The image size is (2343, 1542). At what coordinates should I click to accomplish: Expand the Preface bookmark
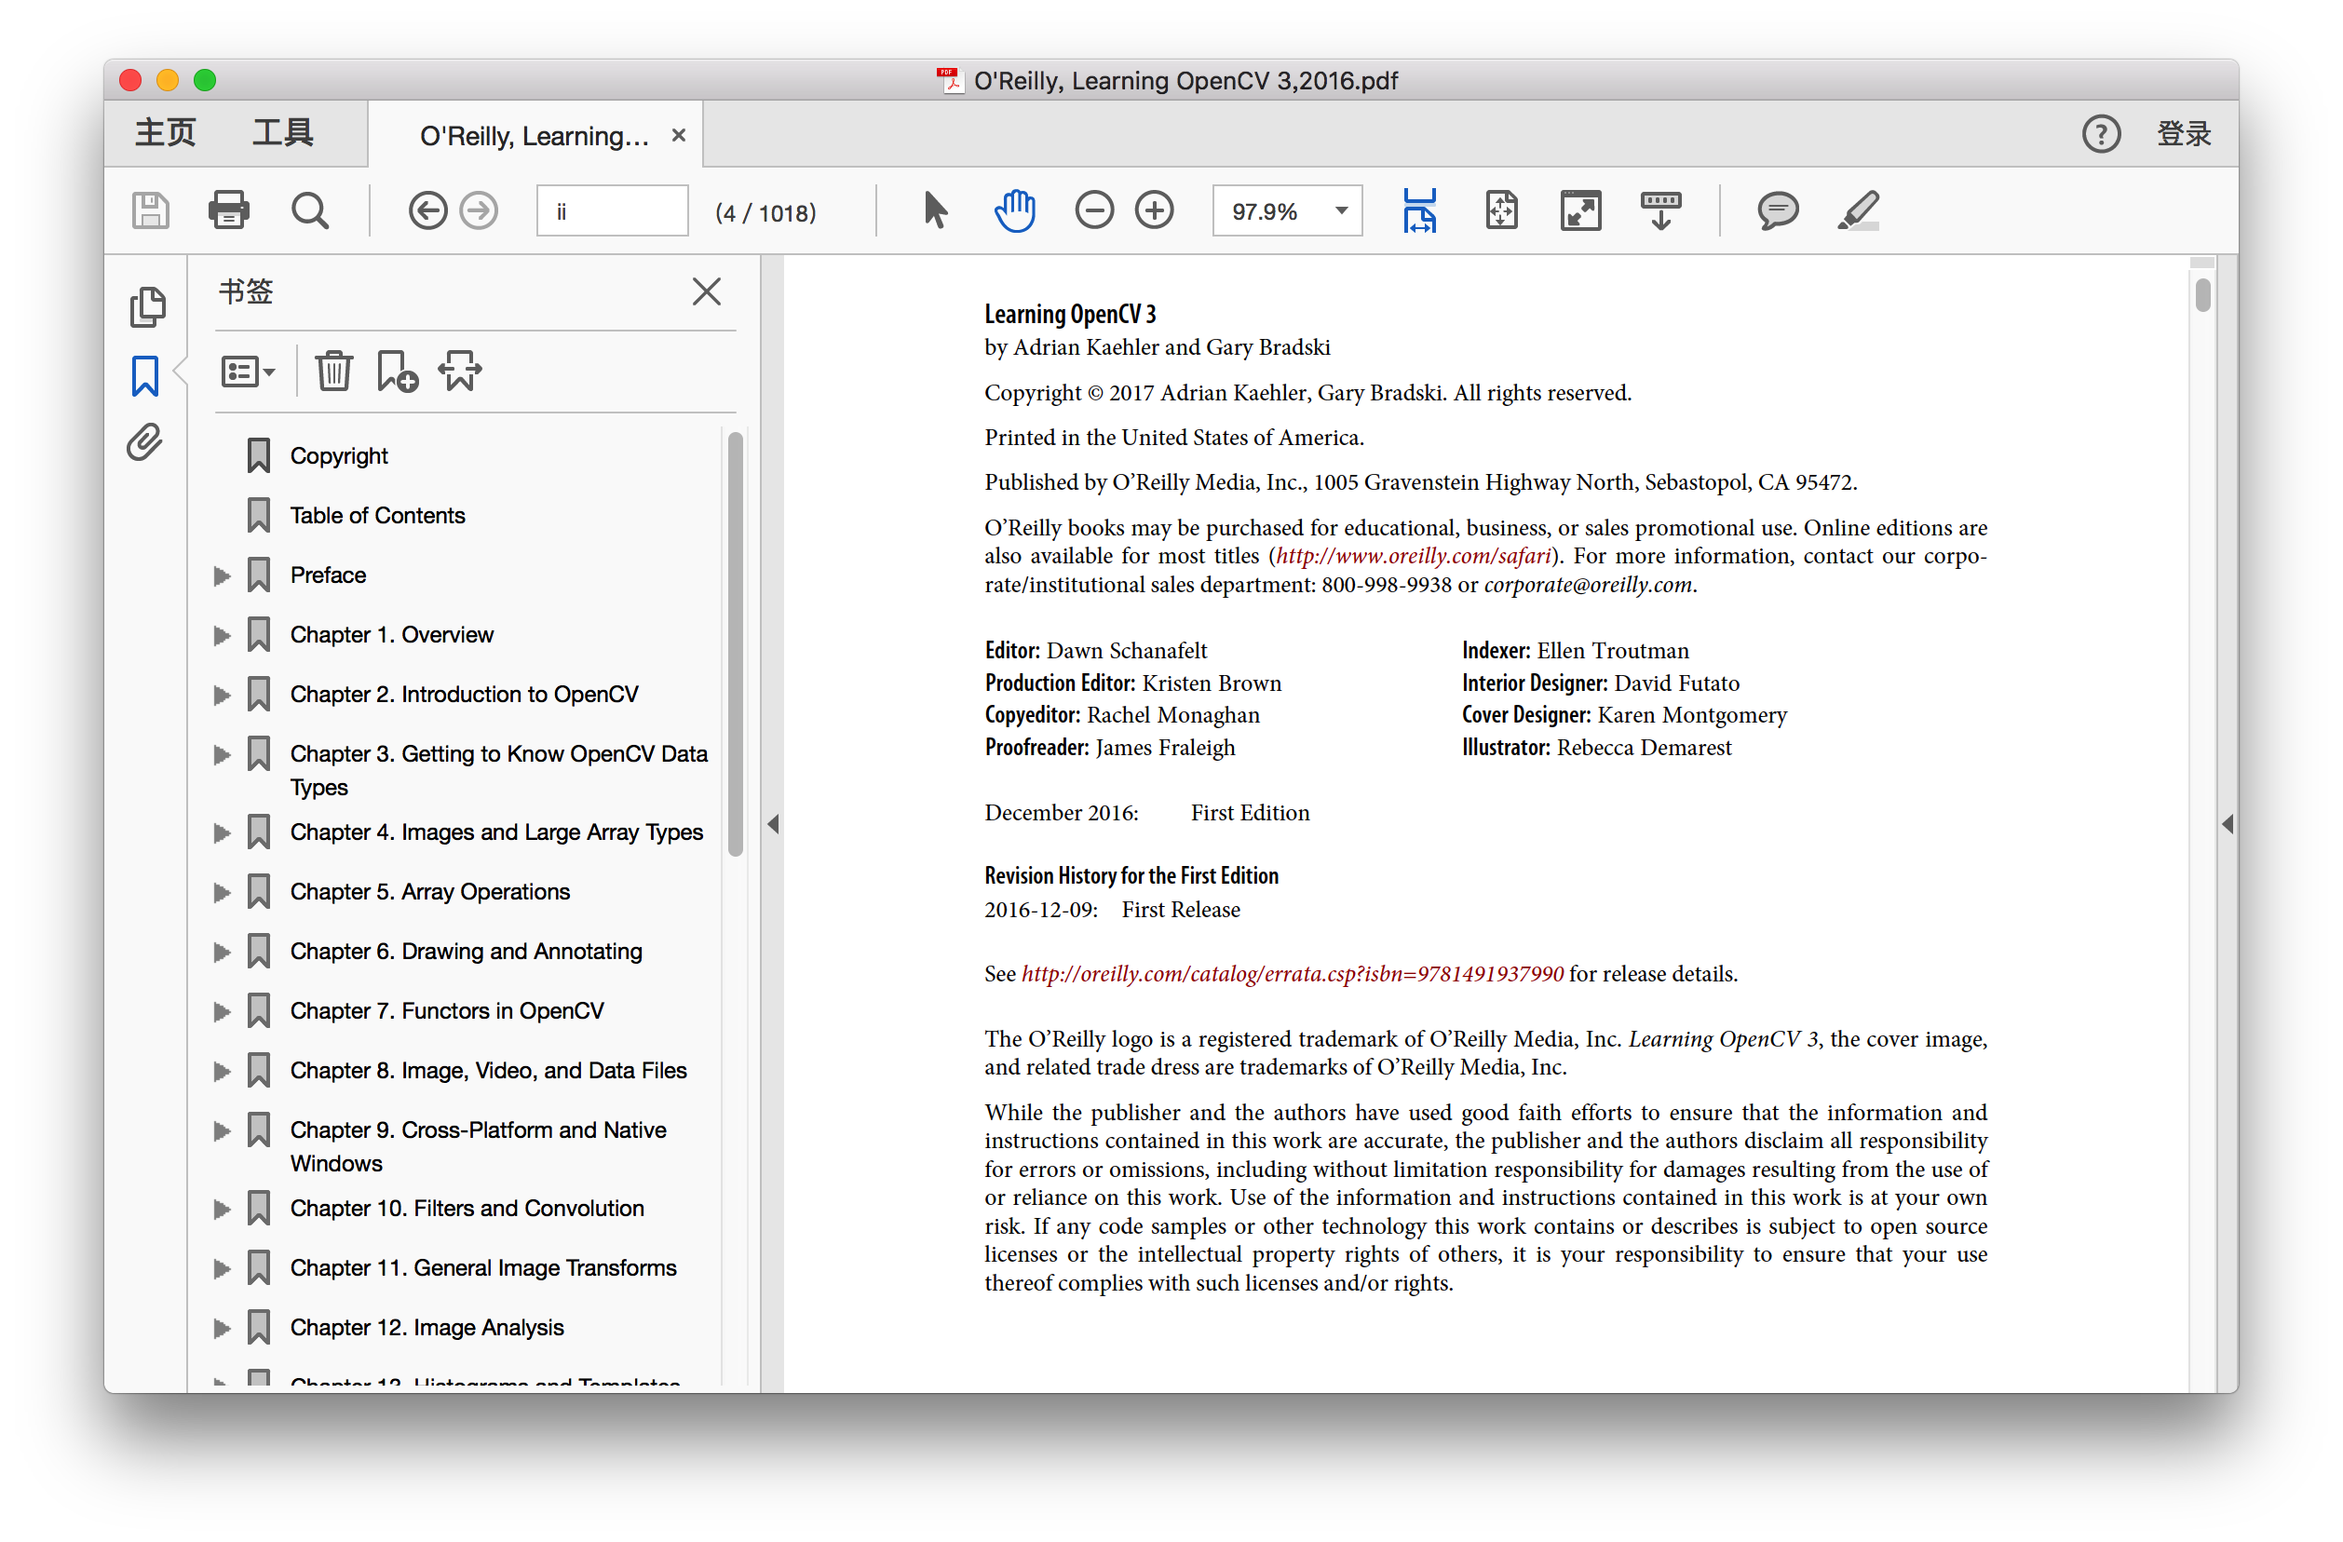coord(222,576)
